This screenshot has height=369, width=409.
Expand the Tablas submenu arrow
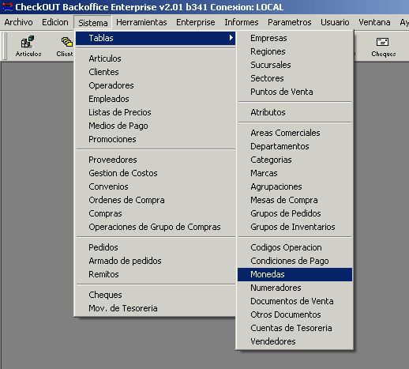tap(231, 38)
